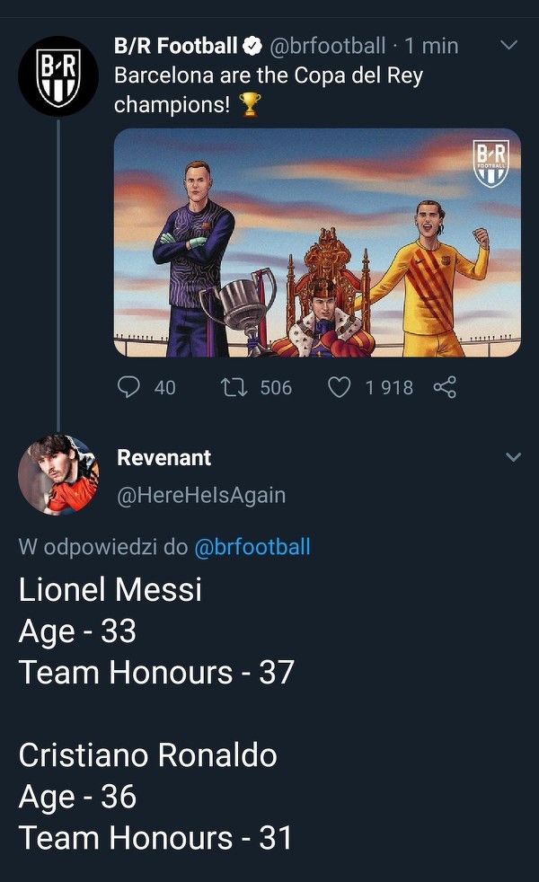Open Revenant's profile picture
This screenshot has width=539, height=882.
58,474
